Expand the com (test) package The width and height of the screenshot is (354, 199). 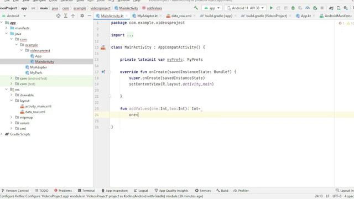point(11,83)
